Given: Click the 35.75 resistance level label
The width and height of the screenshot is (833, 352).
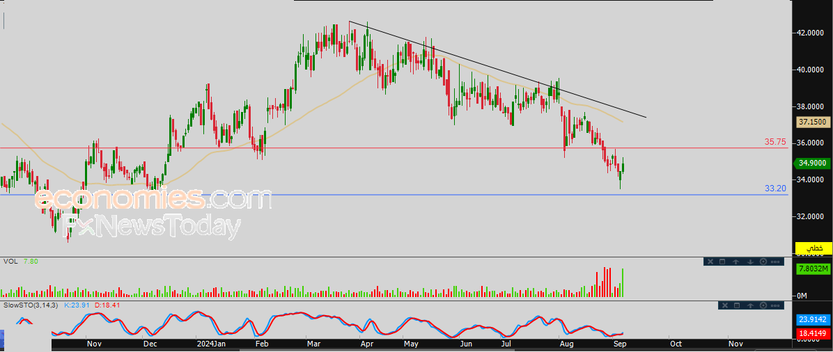Looking at the screenshot, I should coord(775,142).
